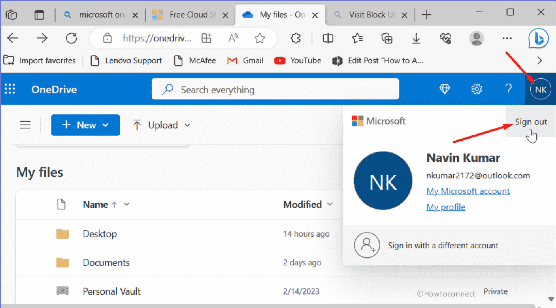This screenshot has height=308, width=556.
Task: Refresh the current page
Action: (x=71, y=38)
